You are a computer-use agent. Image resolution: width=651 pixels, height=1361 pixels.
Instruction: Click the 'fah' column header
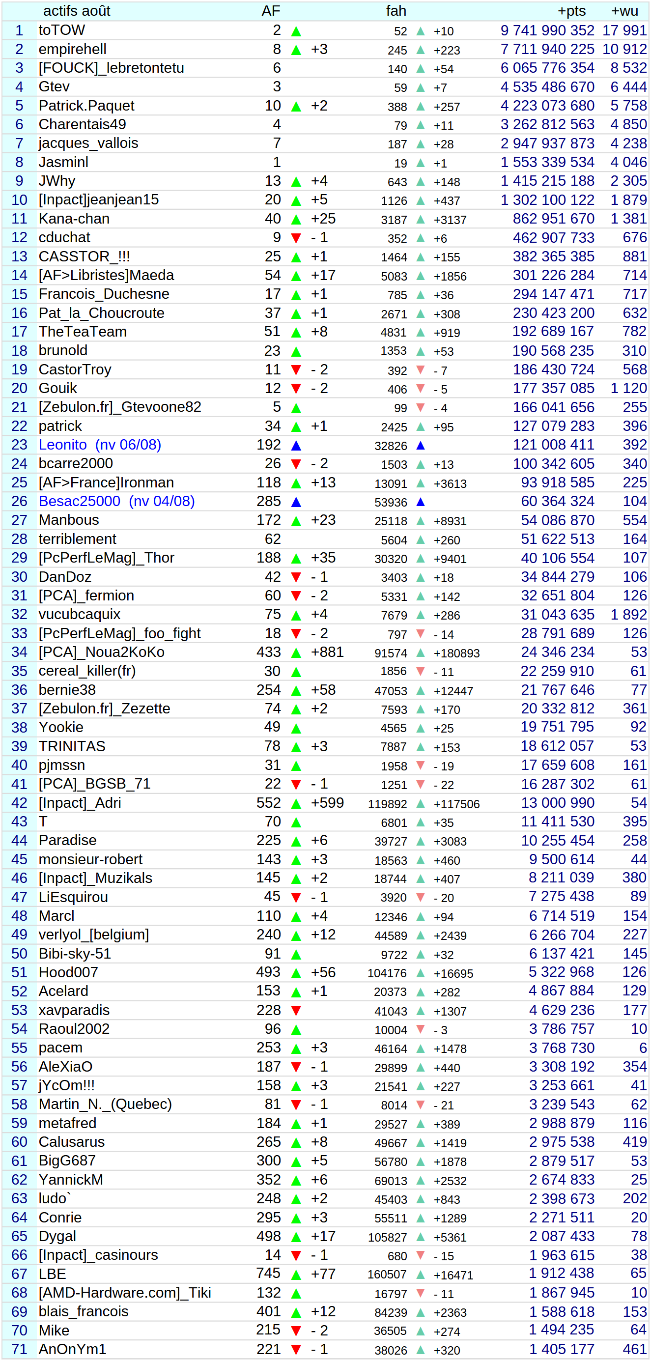coord(396,11)
